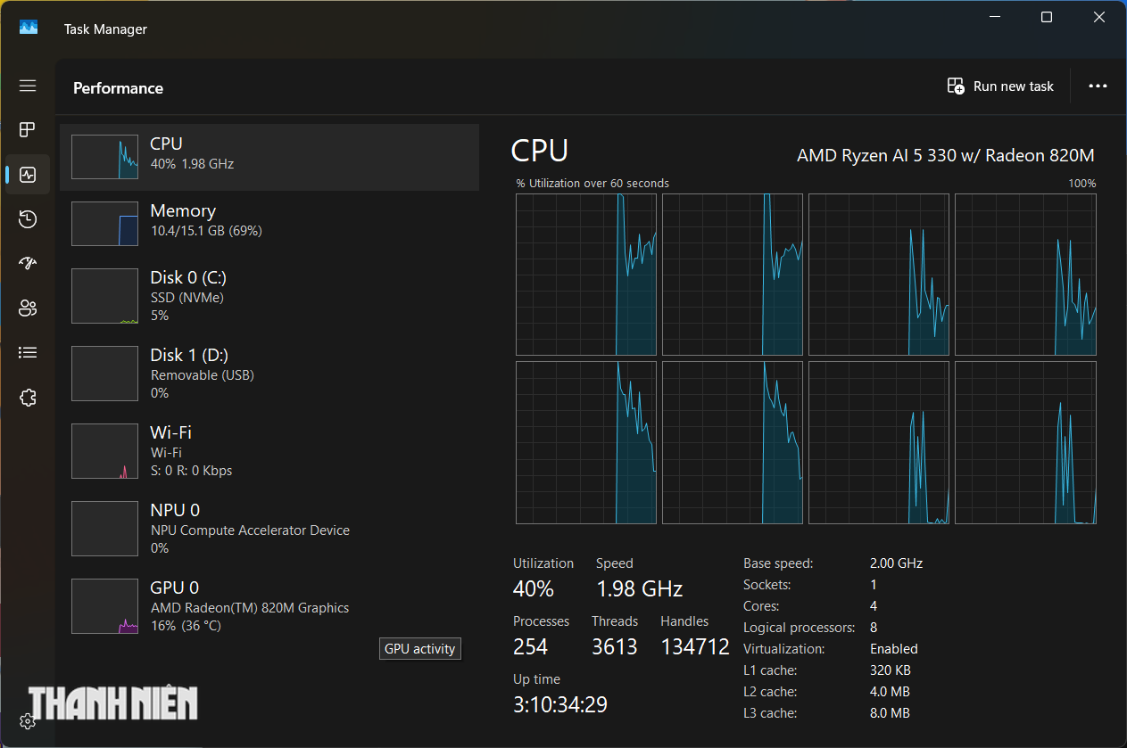
Task: Click the Up time value 3:10:34:29
Action: (560, 705)
